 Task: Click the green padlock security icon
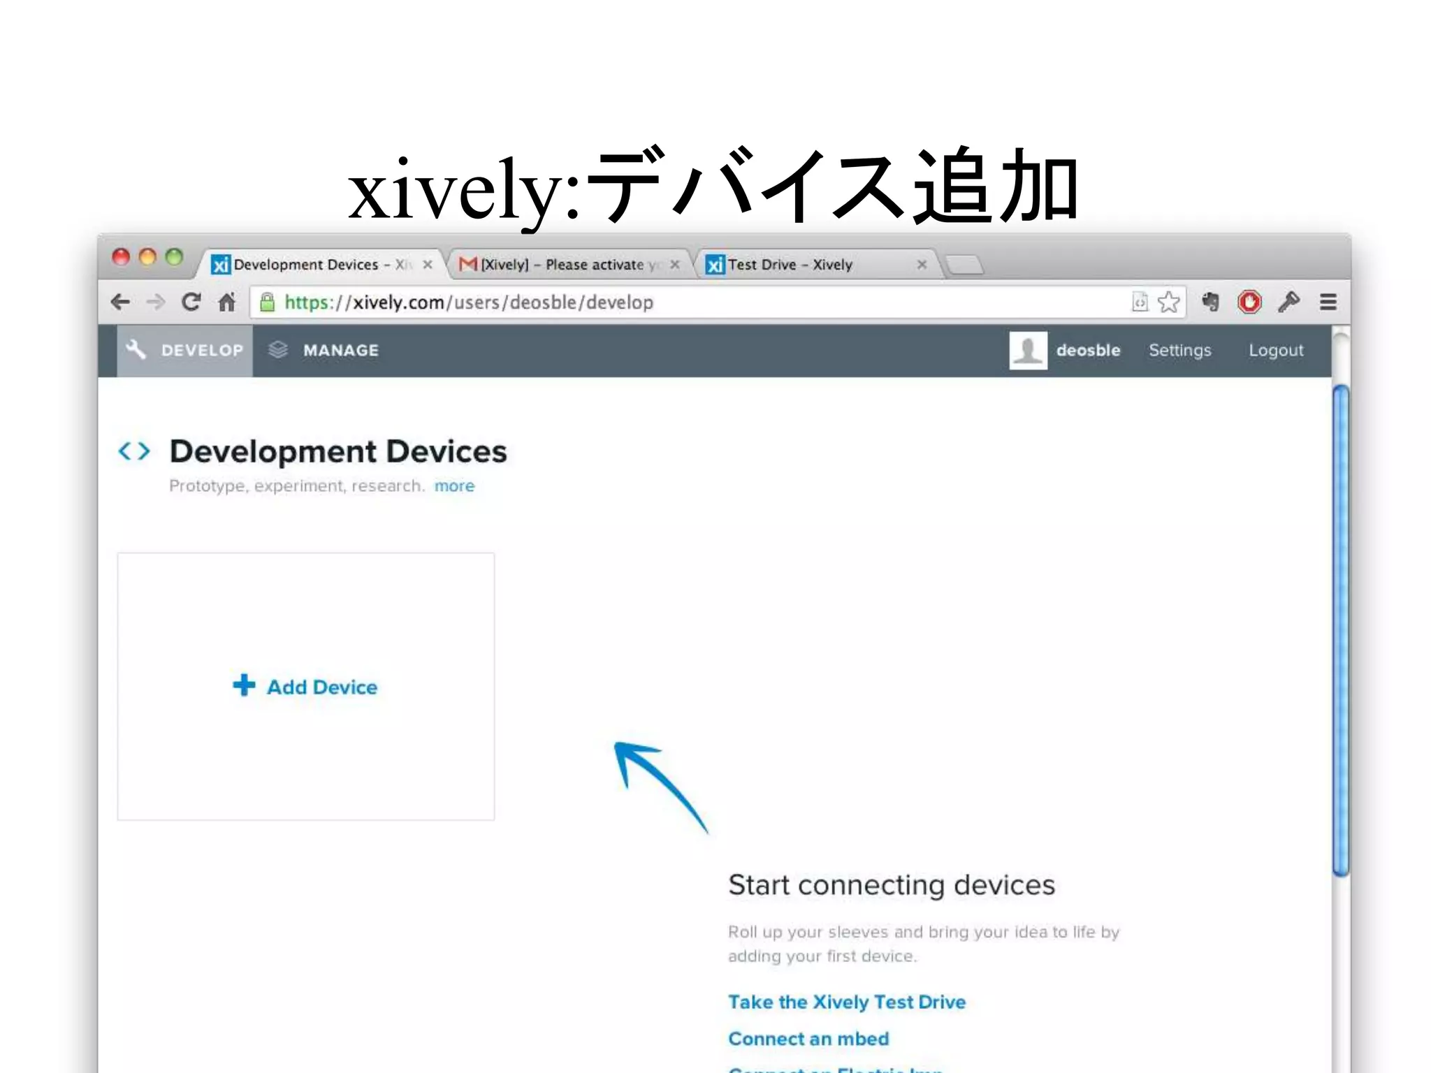(x=267, y=302)
